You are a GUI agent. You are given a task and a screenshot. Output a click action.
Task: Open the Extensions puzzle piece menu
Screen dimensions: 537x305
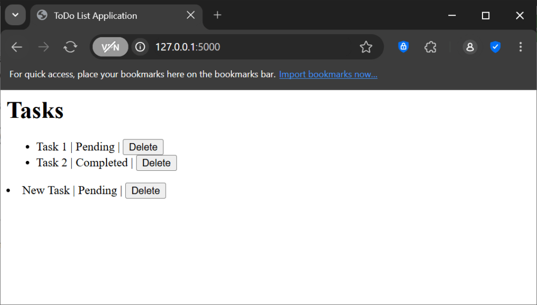(431, 47)
